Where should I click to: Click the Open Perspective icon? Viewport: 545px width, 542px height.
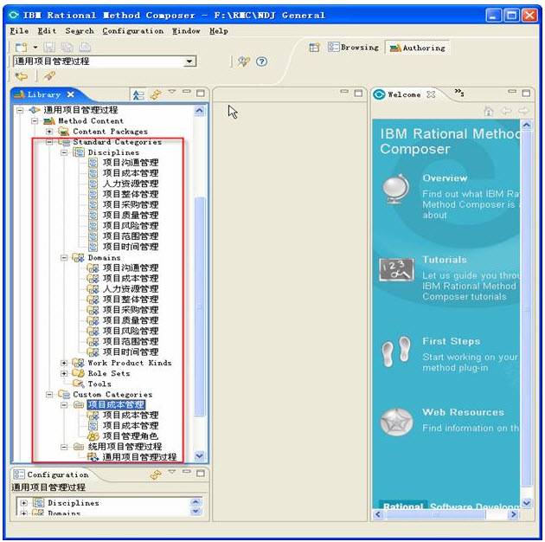[x=315, y=48]
